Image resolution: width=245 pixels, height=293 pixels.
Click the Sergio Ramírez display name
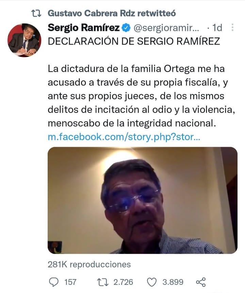84,28
